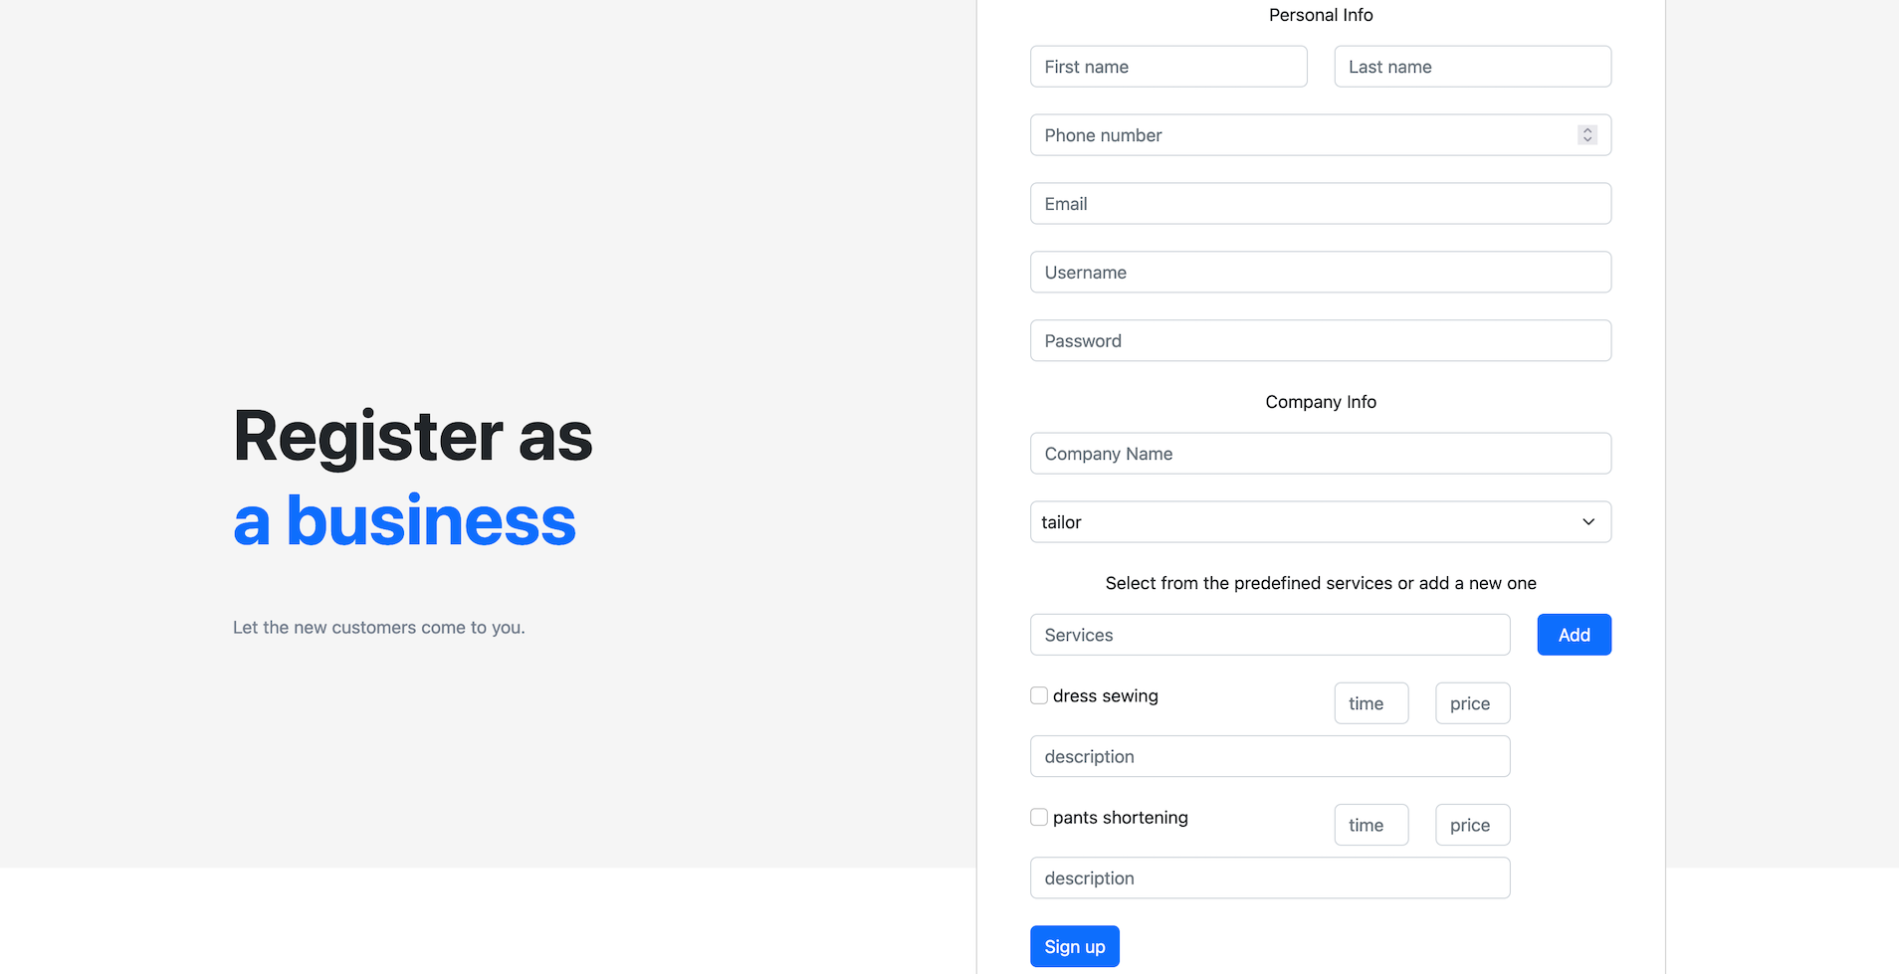Click the Company Name input

point(1320,454)
